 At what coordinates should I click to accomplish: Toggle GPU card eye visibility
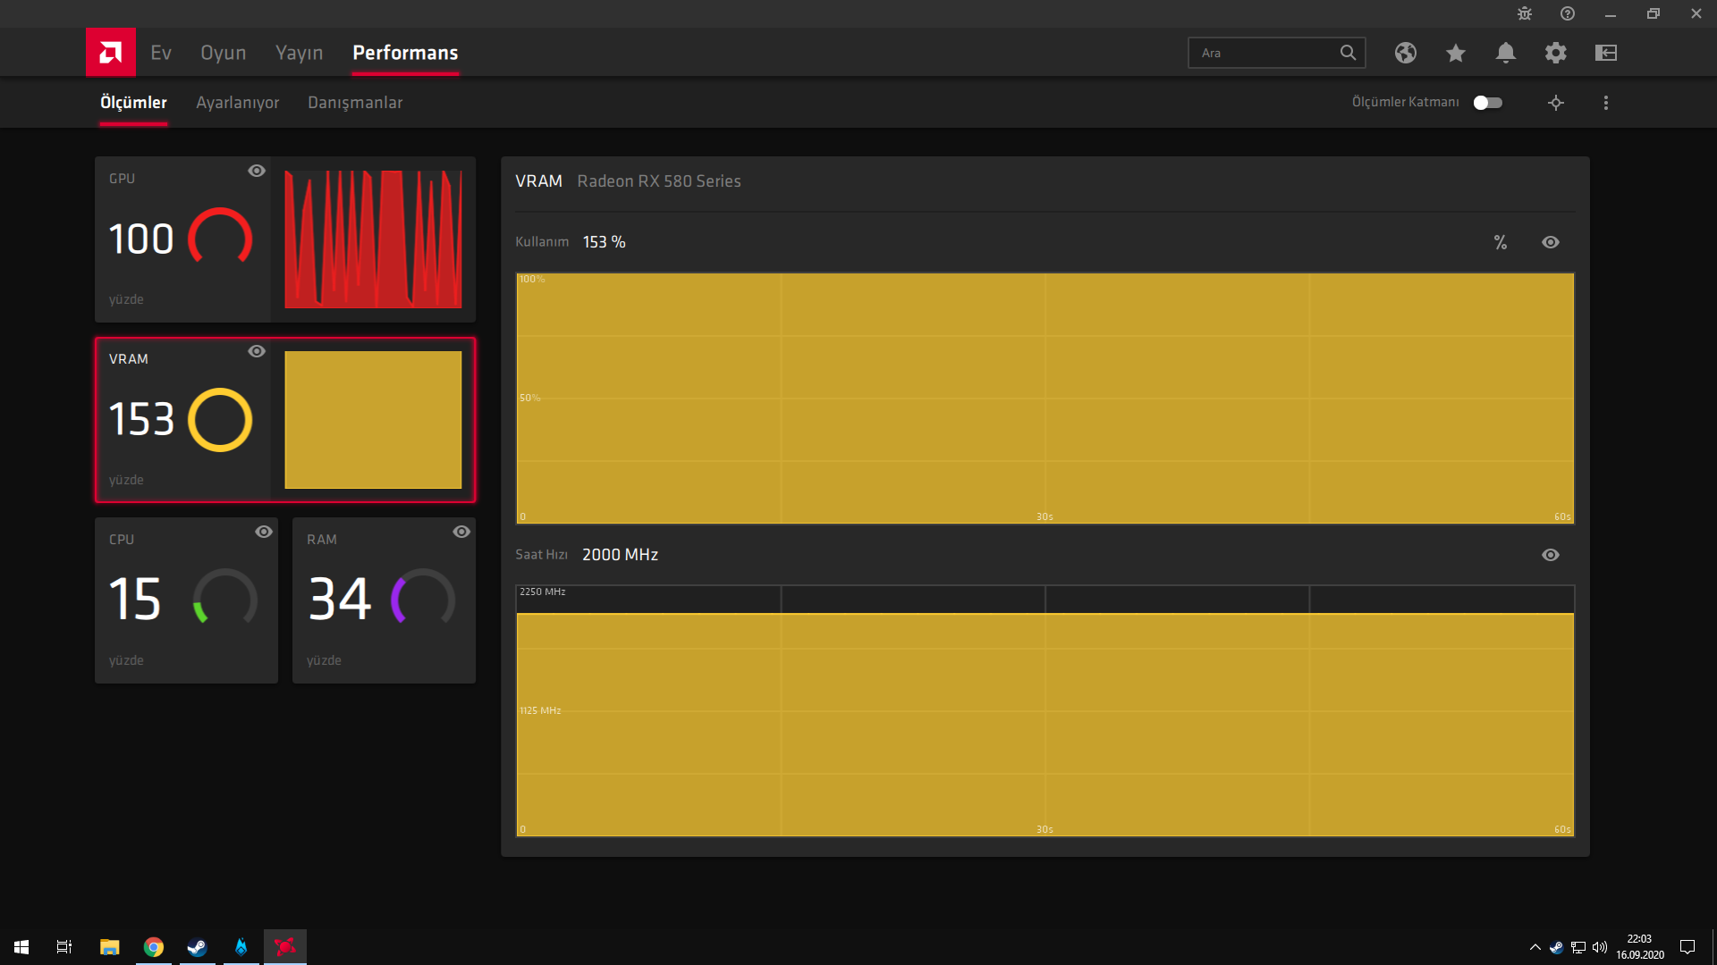[257, 171]
